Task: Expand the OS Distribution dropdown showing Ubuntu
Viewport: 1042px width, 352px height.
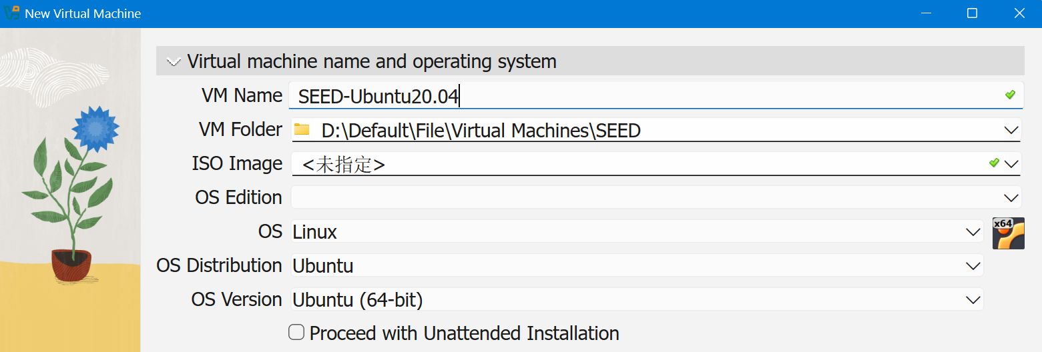Action: tap(973, 266)
